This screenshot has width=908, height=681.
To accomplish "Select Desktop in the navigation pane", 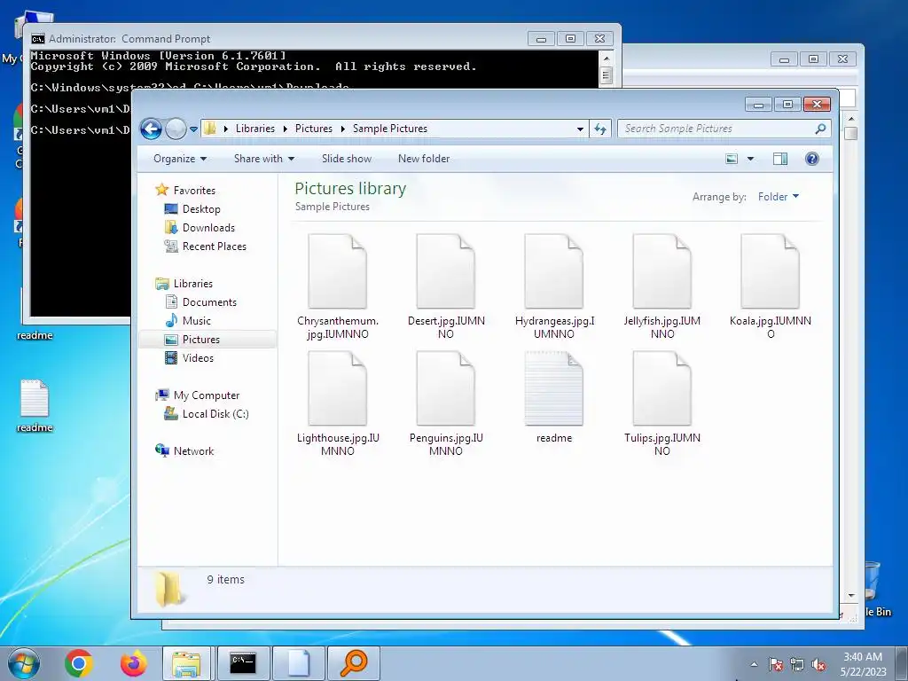I will coord(201,209).
